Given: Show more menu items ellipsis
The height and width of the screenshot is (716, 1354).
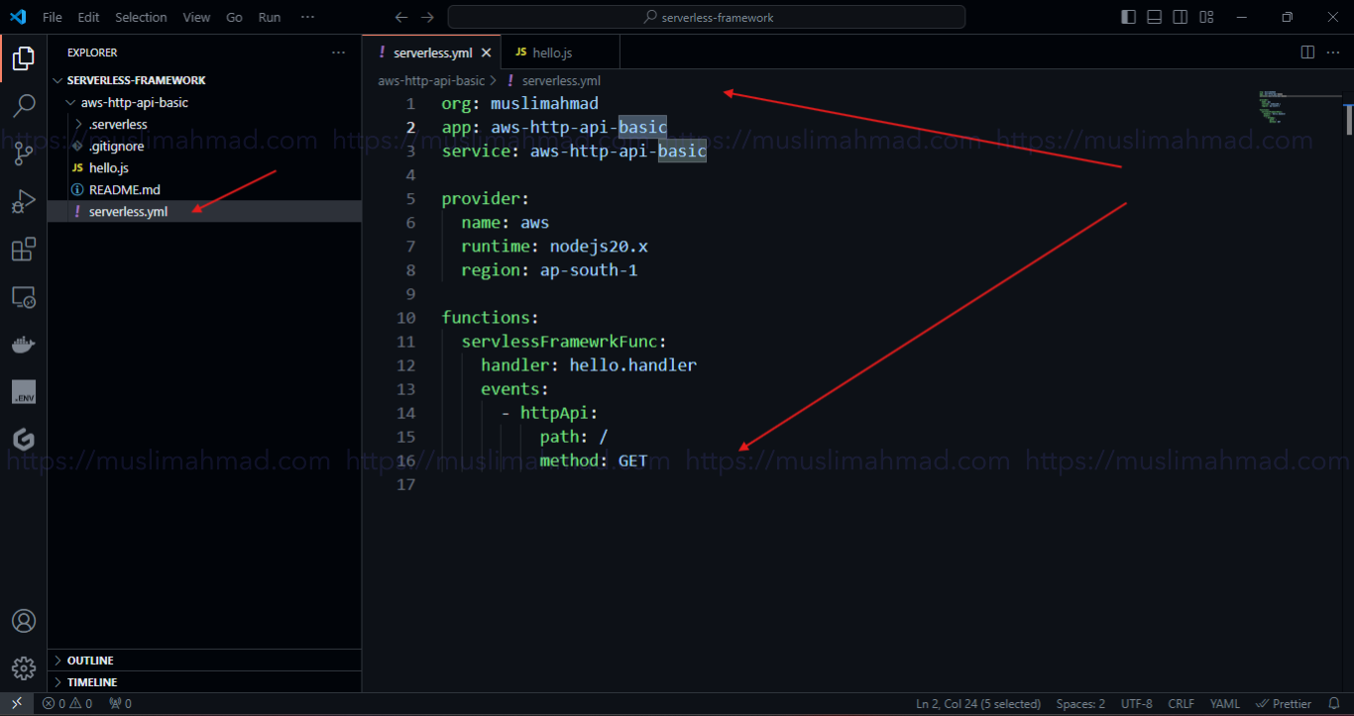Looking at the screenshot, I should 307,17.
